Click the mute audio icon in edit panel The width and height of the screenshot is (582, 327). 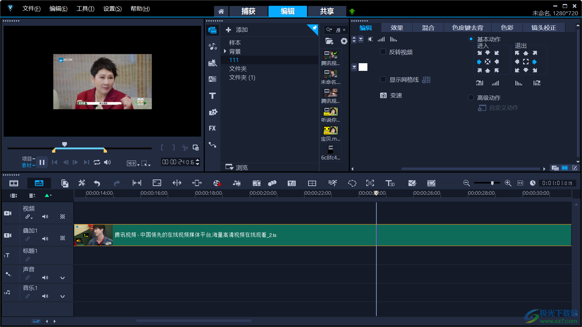(x=370, y=39)
